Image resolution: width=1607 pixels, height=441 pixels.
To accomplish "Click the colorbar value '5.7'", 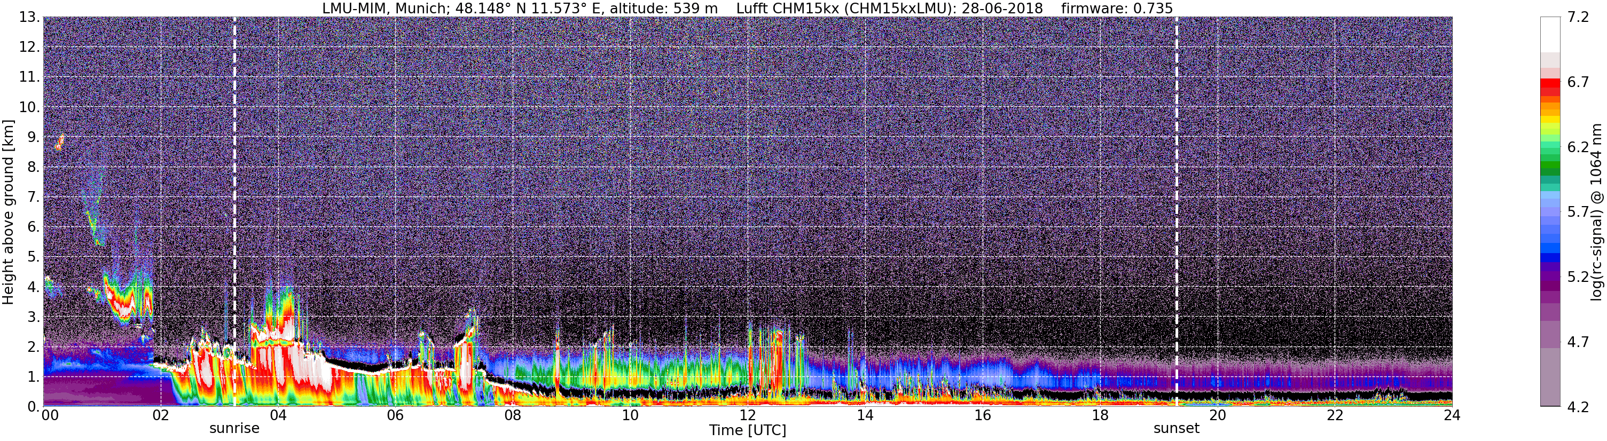I will (x=1578, y=212).
